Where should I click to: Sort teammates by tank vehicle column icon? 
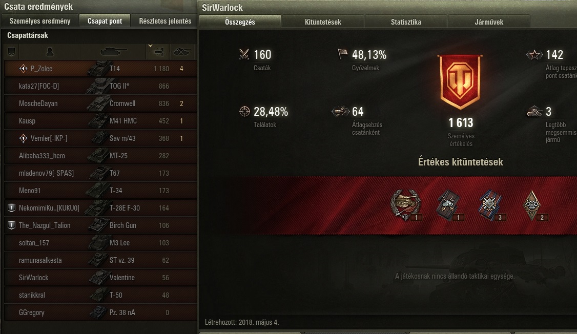pos(113,52)
